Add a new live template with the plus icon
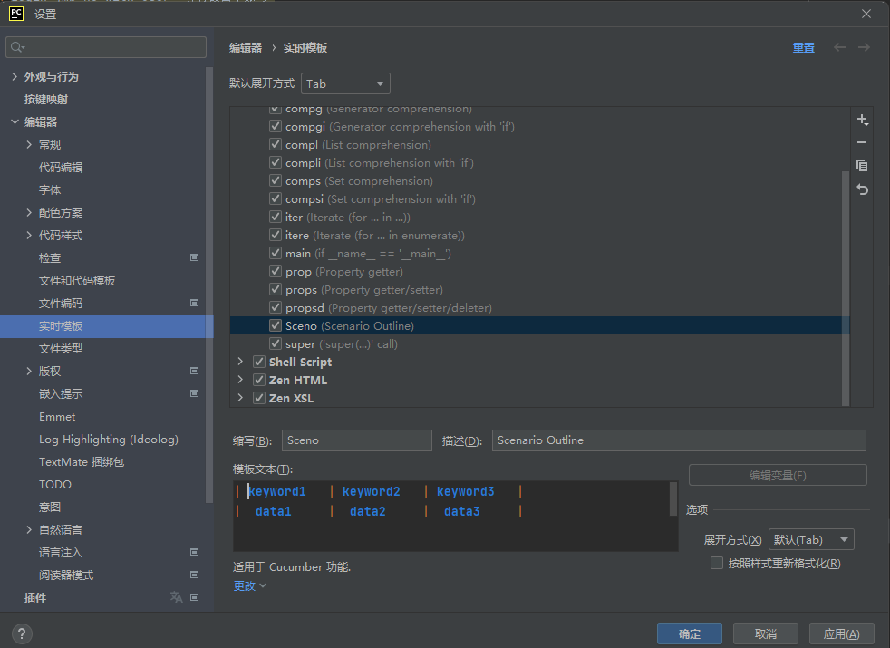Image resolution: width=890 pixels, height=648 pixels. point(862,119)
